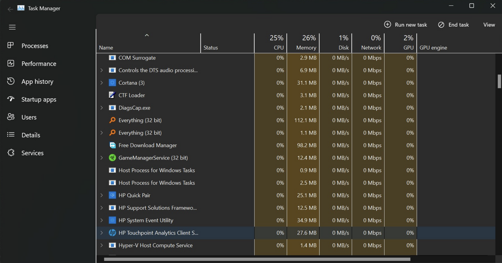502x263 pixels.
Task: Open the hamburger navigation menu
Action: coord(12,27)
